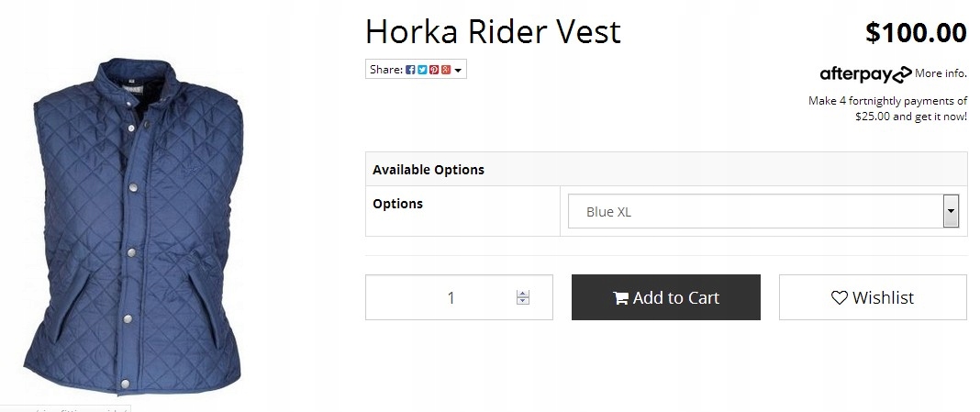This screenshot has width=980, height=412.
Task: Add the vest to cart
Action: coord(665,298)
